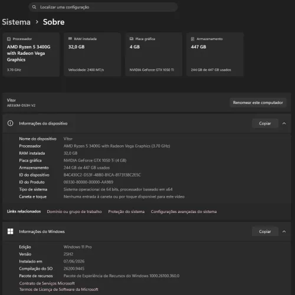Screen dimensions: 295x295
Task: Click the OS build value '26200.9445'
Action: [74, 268]
